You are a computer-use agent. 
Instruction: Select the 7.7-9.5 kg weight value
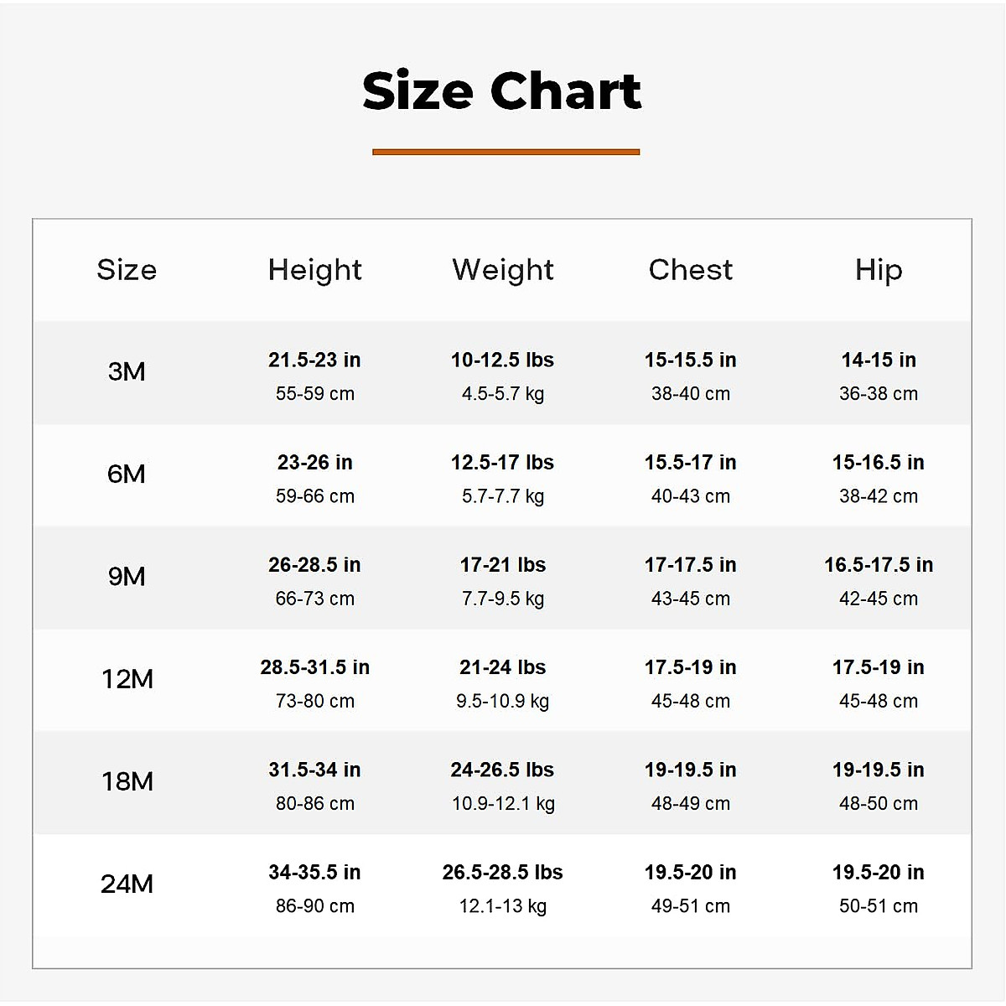(x=502, y=599)
